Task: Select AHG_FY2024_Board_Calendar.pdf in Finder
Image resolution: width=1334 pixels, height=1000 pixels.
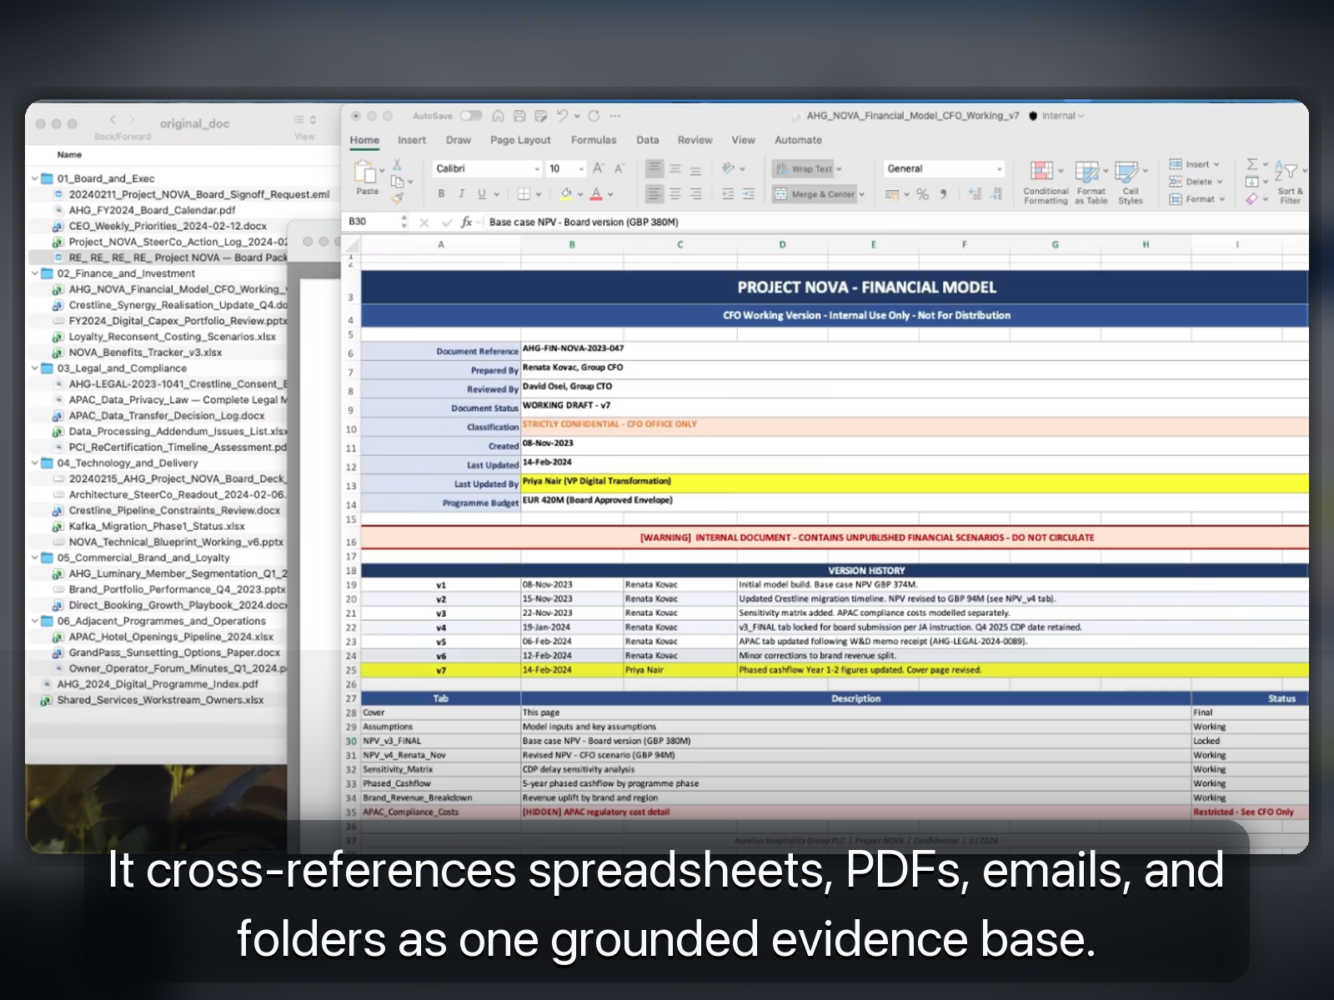Action: (152, 210)
